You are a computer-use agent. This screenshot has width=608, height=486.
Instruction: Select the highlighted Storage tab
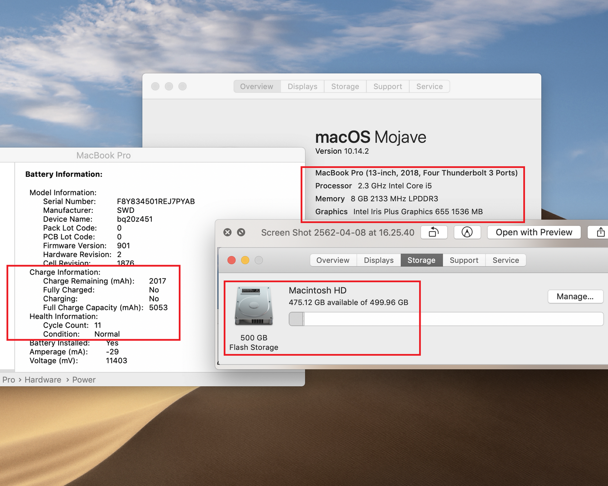click(x=422, y=260)
